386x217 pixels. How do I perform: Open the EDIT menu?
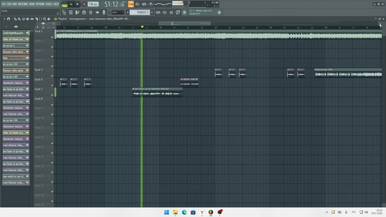coord(9,4)
